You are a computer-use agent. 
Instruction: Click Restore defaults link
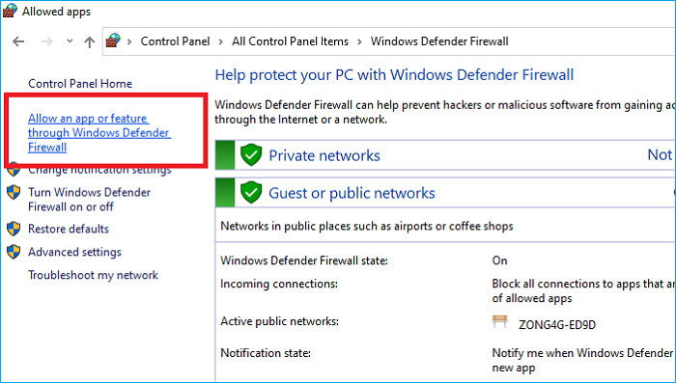click(x=69, y=229)
